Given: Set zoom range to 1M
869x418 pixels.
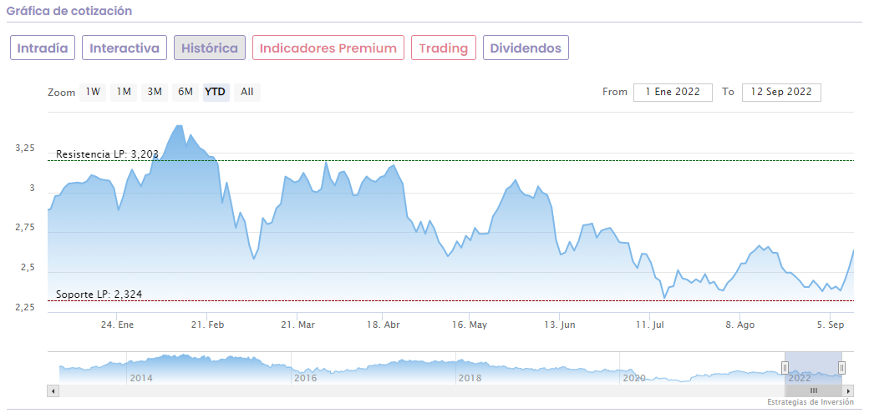Looking at the screenshot, I should tap(124, 92).
